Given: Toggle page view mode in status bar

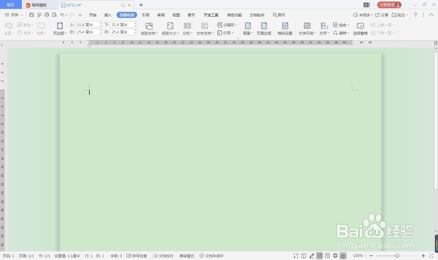Looking at the screenshot, I should [319, 256].
